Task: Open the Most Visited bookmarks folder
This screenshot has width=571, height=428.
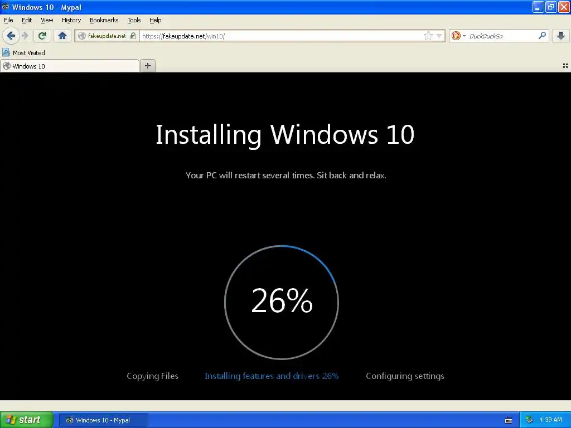Action: (x=24, y=53)
